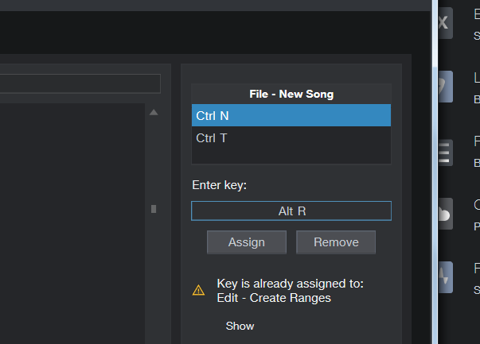Click the Edit - Create Ranges conflict text
This screenshot has height=344, width=480.
(274, 298)
